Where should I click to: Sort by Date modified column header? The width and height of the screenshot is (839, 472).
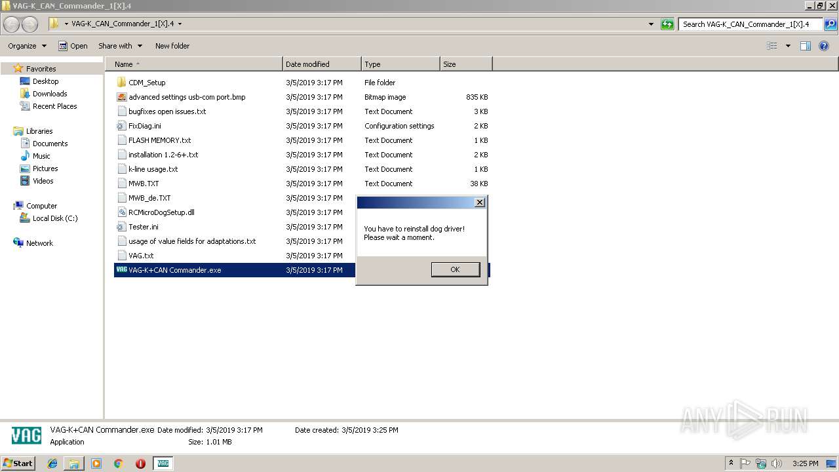pyautogui.click(x=322, y=64)
